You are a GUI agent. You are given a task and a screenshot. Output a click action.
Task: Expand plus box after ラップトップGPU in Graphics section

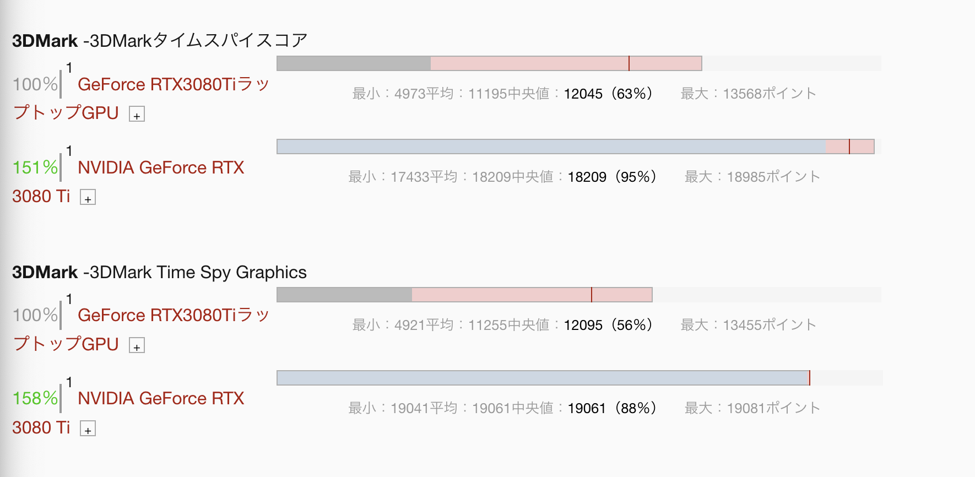(x=137, y=345)
